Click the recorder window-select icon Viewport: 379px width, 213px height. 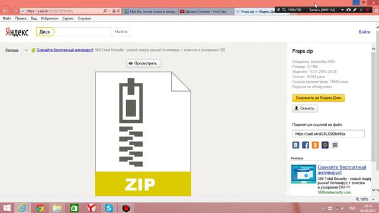coord(278,10)
